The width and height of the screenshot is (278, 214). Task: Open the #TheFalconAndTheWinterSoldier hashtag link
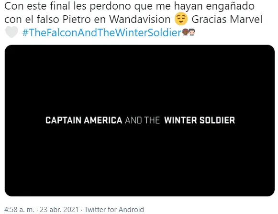102,32
